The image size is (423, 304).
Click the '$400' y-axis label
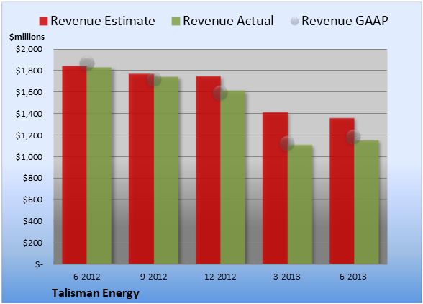coord(32,221)
